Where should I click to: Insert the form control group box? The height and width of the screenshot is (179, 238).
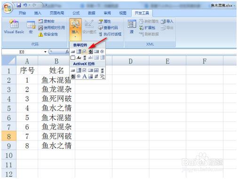point(73,57)
